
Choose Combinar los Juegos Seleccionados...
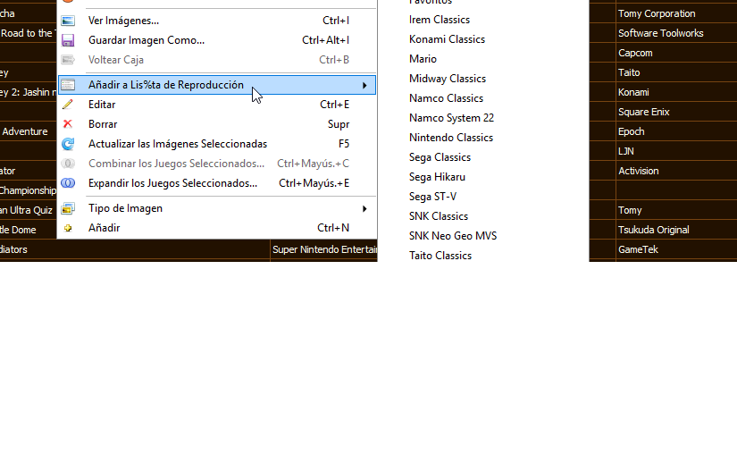[x=217, y=164]
